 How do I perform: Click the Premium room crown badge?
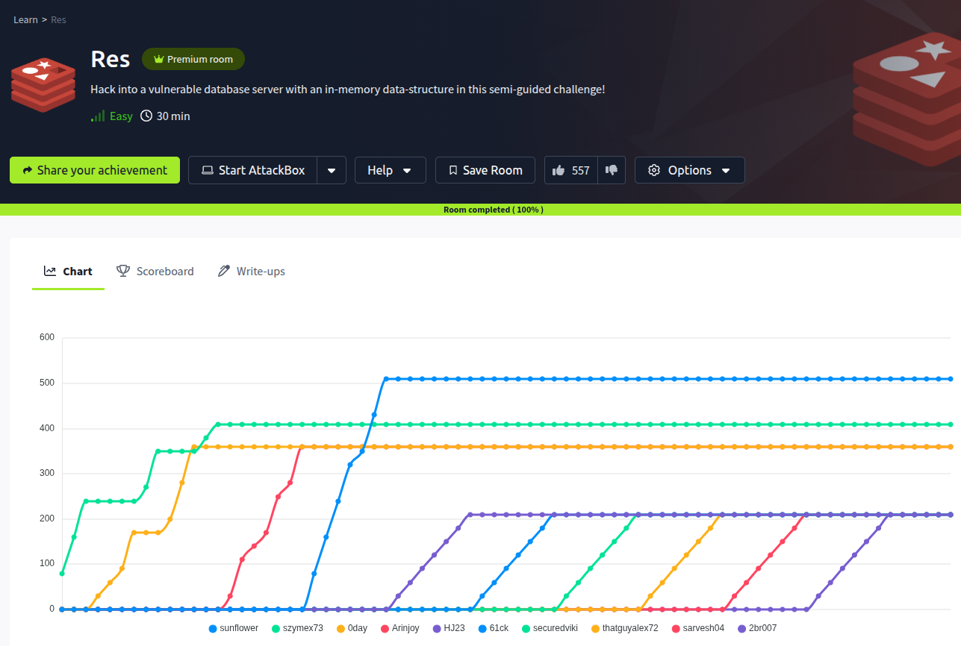pyautogui.click(x=193, y=59)
